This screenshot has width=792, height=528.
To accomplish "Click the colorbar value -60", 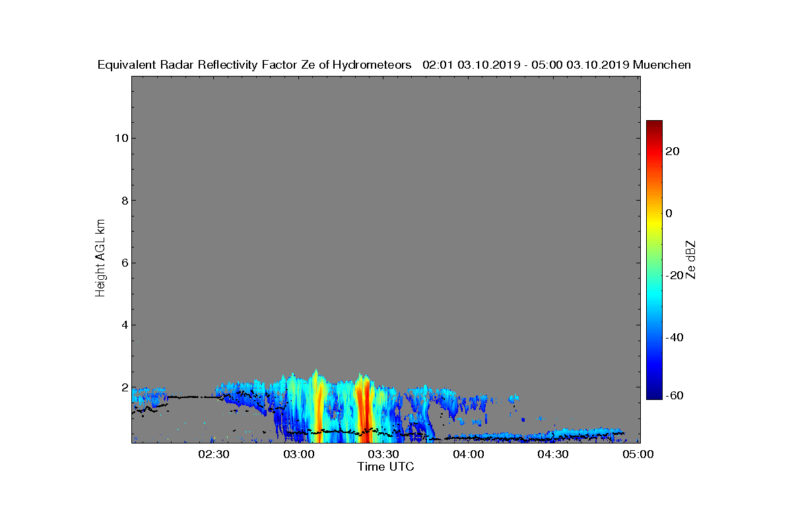I will tap(675, 395).
